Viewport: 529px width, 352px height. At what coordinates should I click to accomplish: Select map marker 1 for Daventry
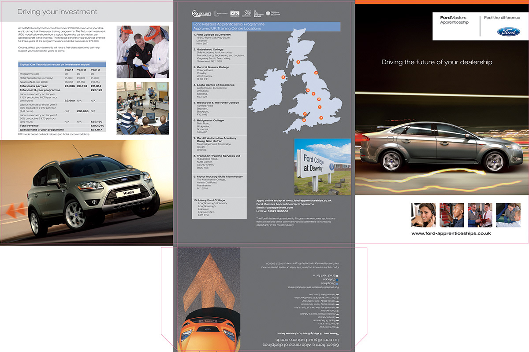319,107
